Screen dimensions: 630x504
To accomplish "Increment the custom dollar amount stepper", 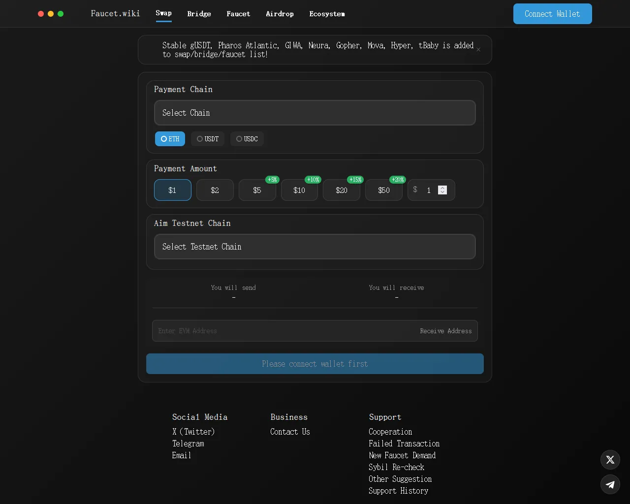I will pyautogui.click(x=442, y=188).
